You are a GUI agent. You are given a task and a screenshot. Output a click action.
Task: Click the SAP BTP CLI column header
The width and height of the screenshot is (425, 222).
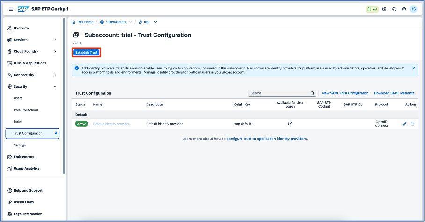pos(353,104)
